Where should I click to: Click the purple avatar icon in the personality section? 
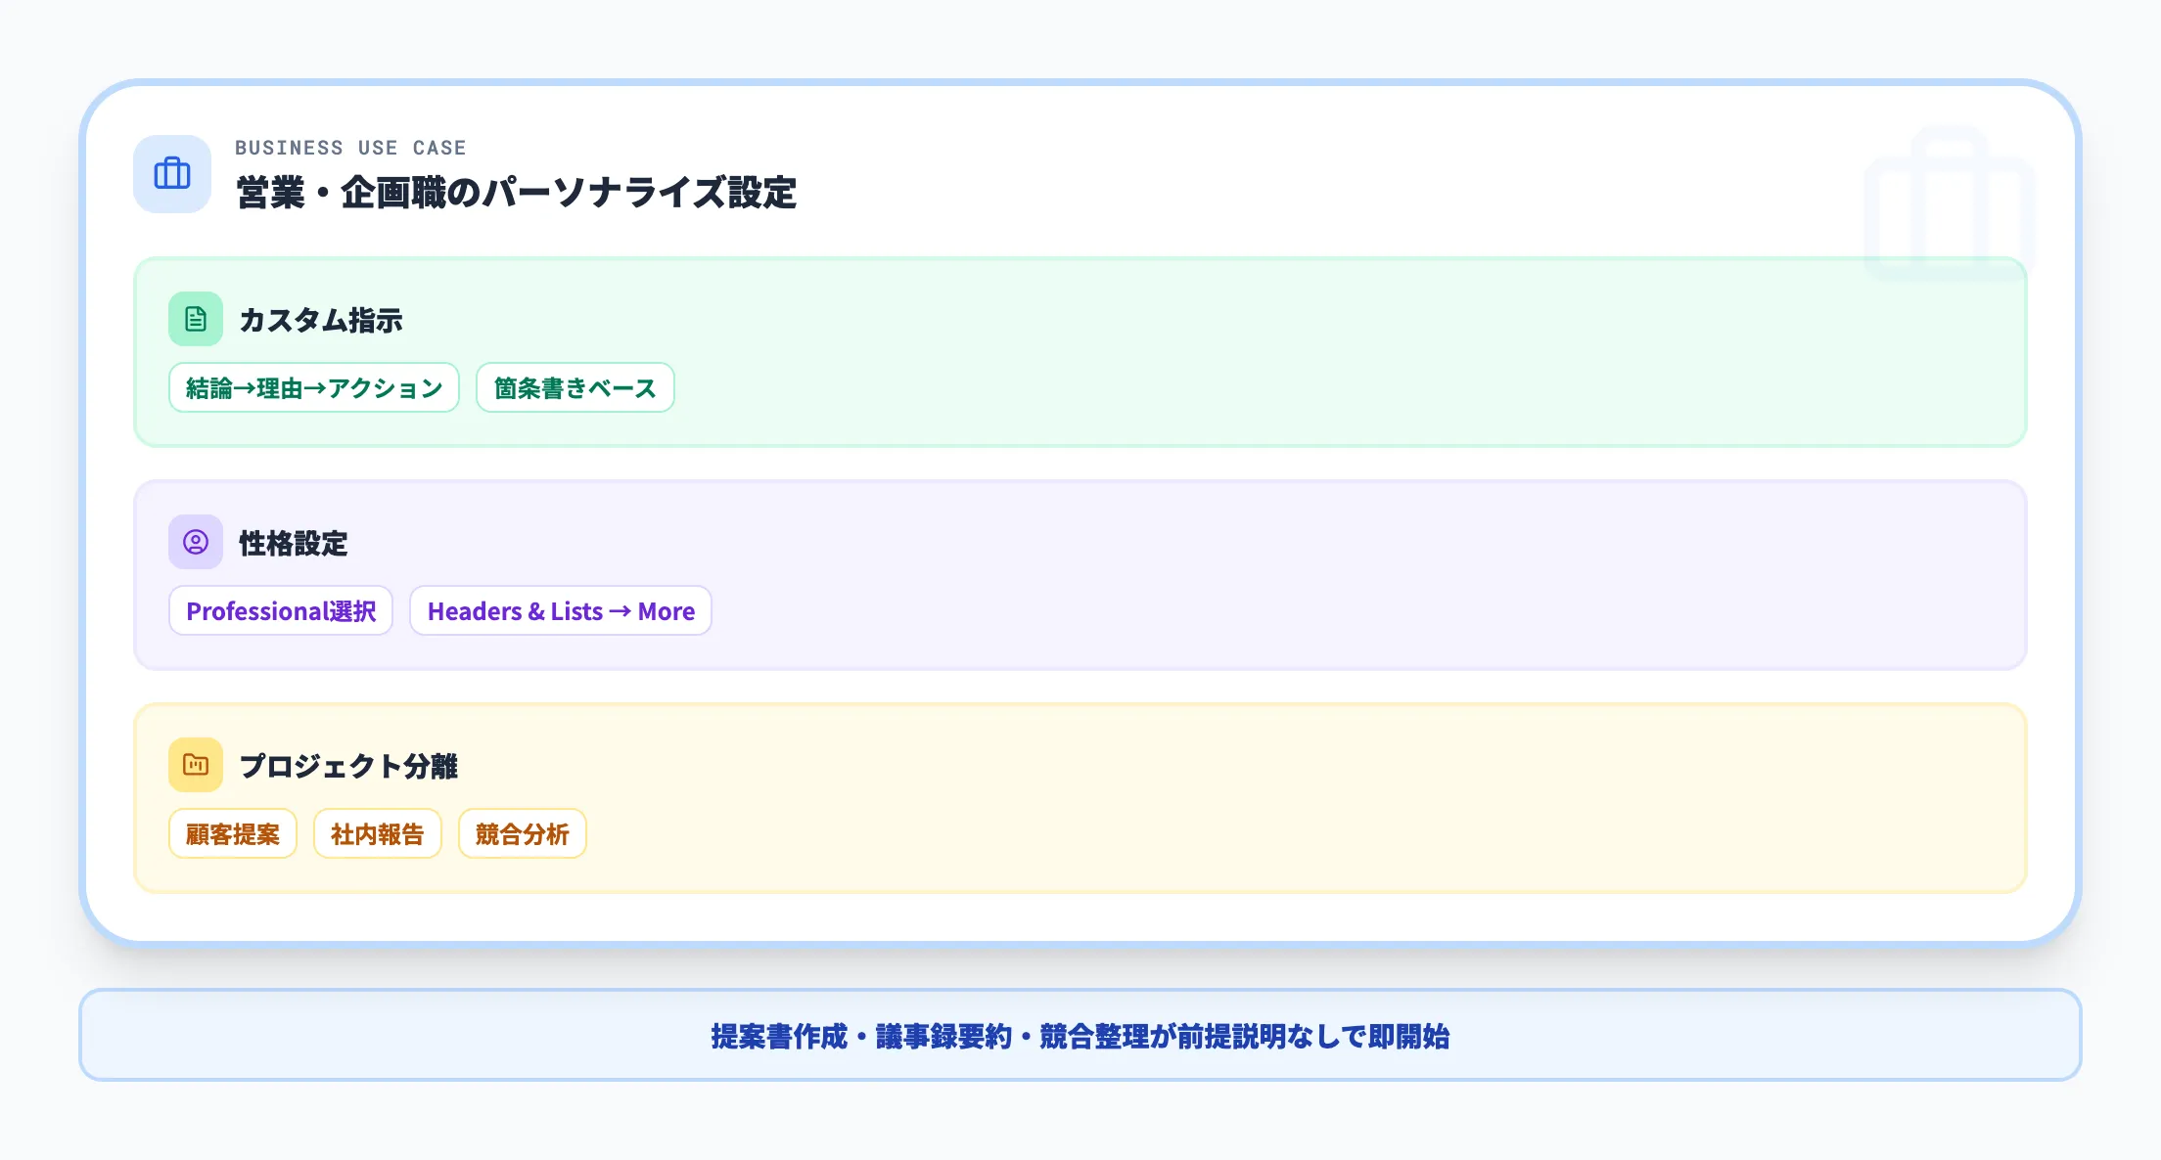tap(195, 542)
